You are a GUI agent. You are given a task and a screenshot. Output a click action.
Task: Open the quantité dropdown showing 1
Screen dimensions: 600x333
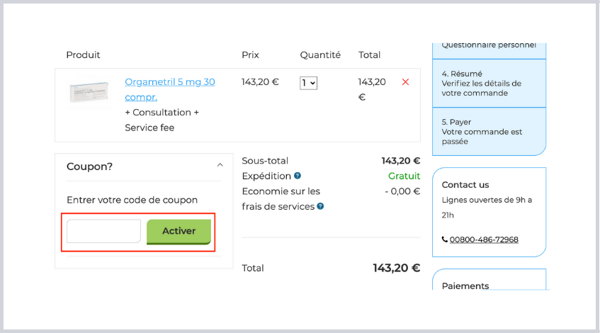coord(308,83)
